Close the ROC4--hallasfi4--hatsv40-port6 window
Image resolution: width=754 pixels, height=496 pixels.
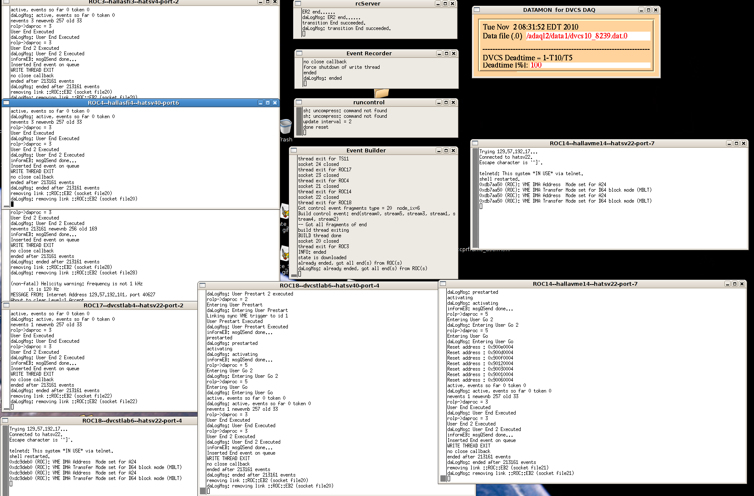point(275,103)
